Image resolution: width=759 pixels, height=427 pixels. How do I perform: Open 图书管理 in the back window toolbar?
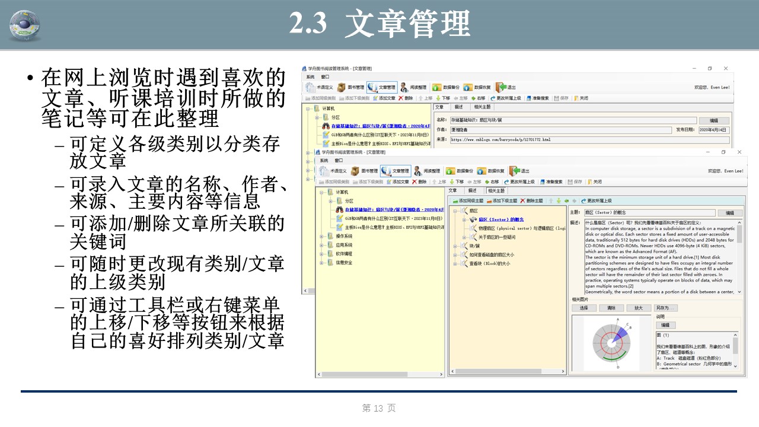350,87
